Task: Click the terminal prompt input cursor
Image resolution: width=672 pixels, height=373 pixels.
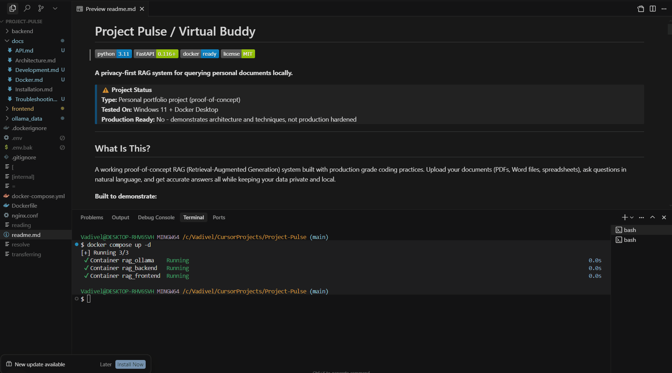Action: [89, 299]
